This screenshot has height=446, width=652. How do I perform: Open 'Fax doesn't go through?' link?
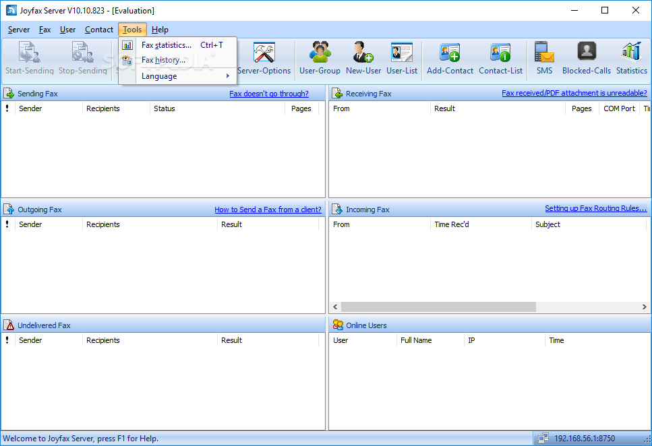click(269, 94)
